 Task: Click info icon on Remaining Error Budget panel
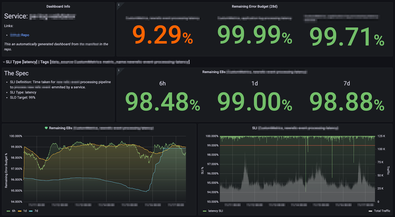(x=119, y=5)
